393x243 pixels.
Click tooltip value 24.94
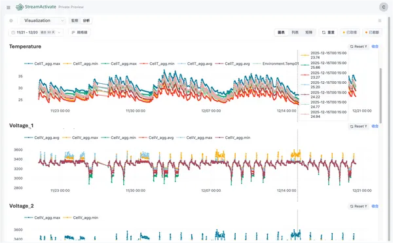(315, 117)
